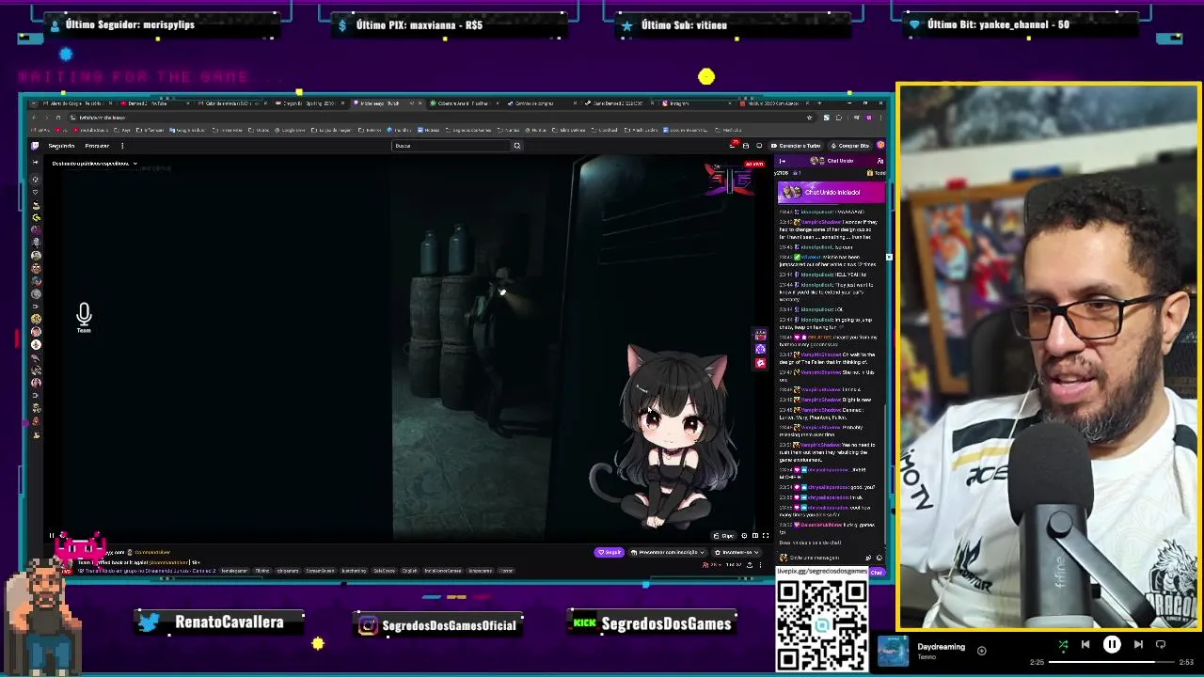Click the add icon beside Daydreaming

[x=981, y=650]
